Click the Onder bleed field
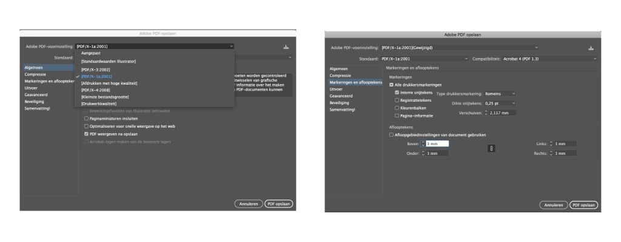This screenshot has height=242, width=621. [x=437, y=154]
